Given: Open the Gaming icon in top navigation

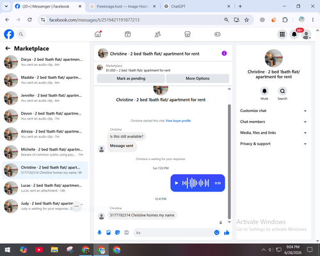Looking at the screenshot, I should (218, 34).
